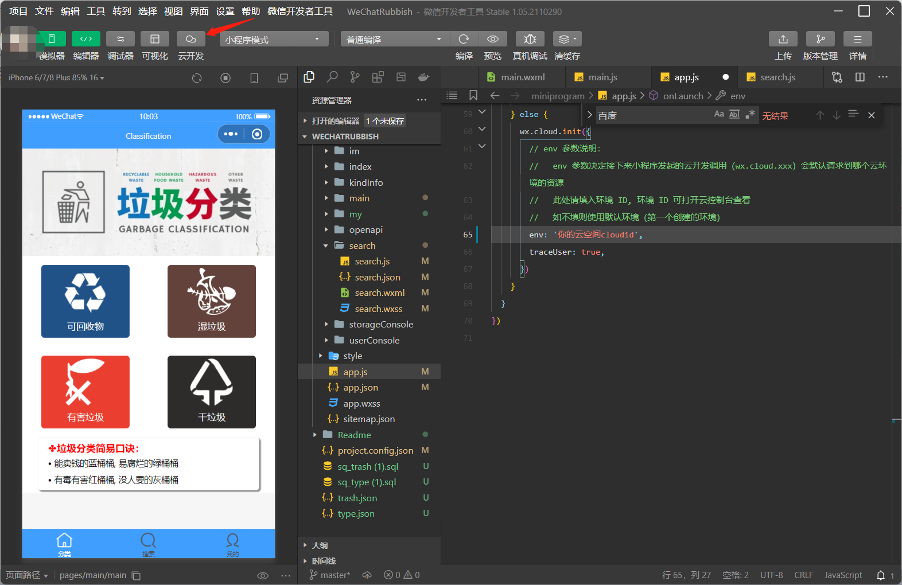The width and height of the screenshot is (902, 585).
Task: Click the split editor icon
Action: point(860,77)
